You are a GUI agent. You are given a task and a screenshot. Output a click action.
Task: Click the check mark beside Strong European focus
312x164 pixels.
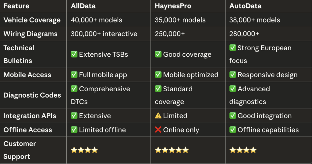[x=232, y=48]
